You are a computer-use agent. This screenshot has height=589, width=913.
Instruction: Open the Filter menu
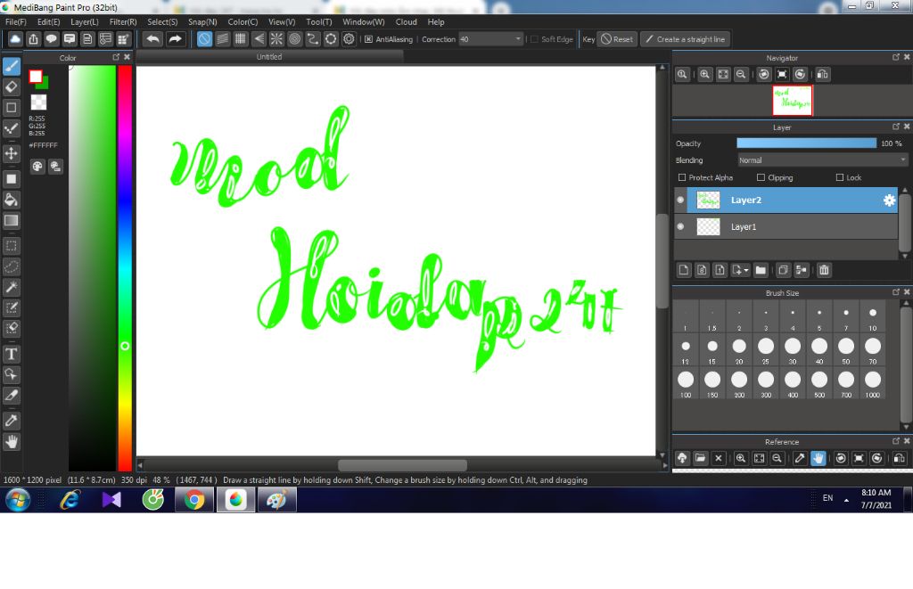(123, 21)
